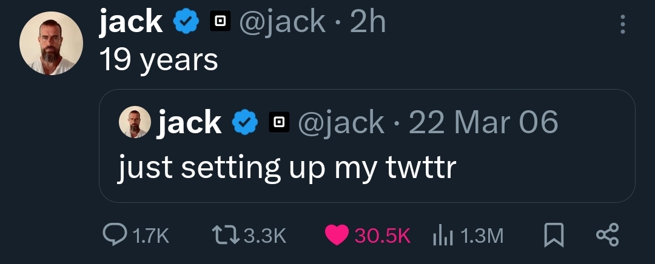This screenshot has height=264, width=655.
Task: Click the square affiliation badge in quoted post
Action: pos(278,123)
